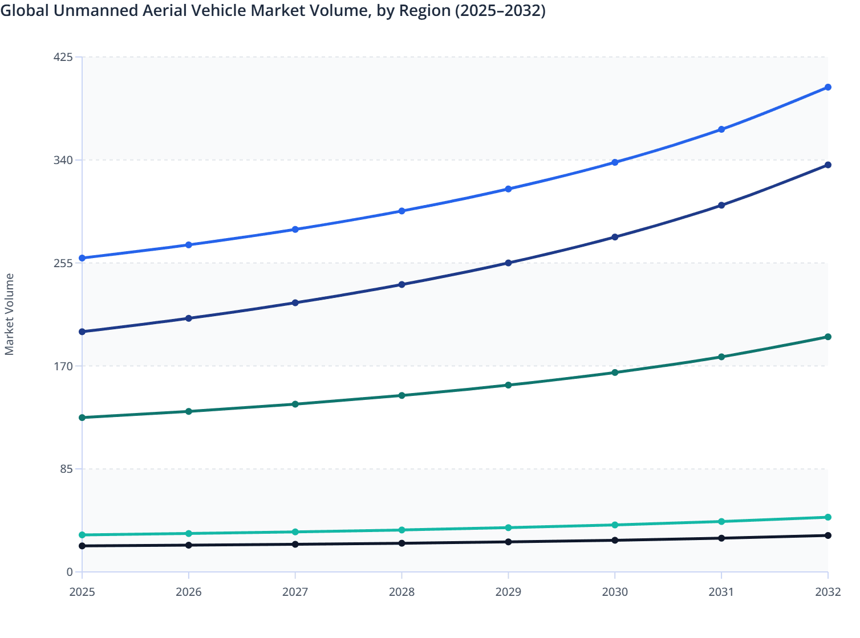Viewport: 860px width, 638px height.
Task: Click the 2025 marker on the dark navy line
Action: click(x=82, y=331)
